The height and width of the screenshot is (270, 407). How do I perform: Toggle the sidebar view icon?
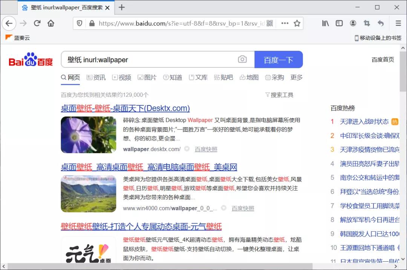tap(339, 23)
